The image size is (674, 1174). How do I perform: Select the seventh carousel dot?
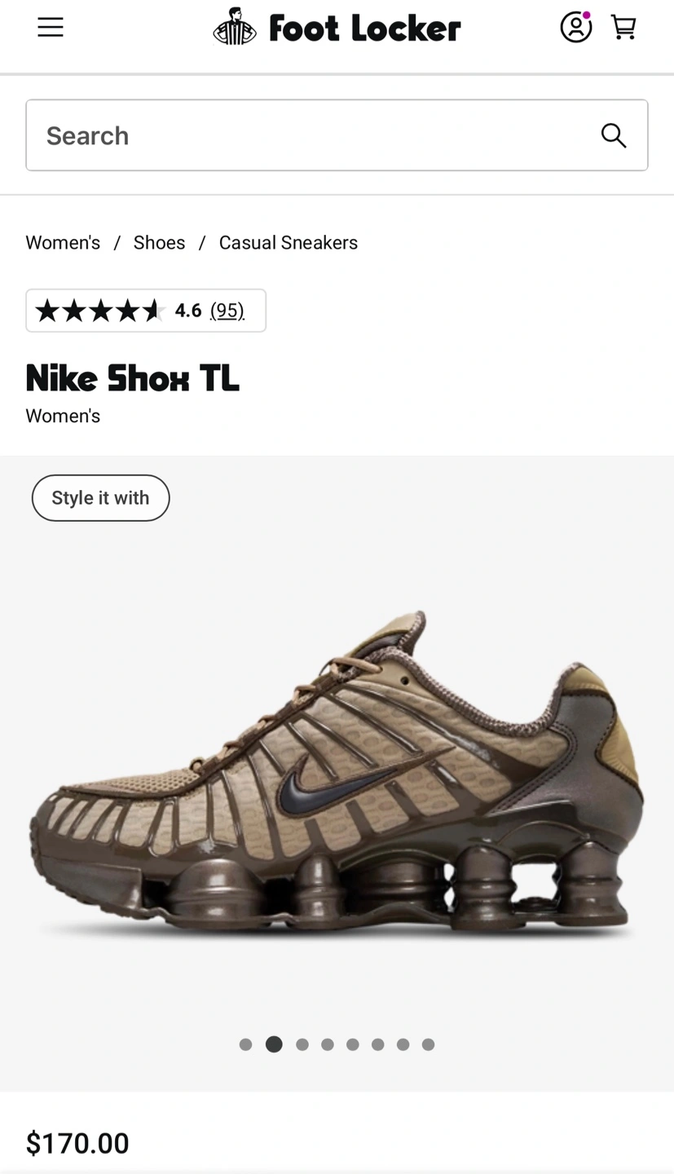(403, 1044)
